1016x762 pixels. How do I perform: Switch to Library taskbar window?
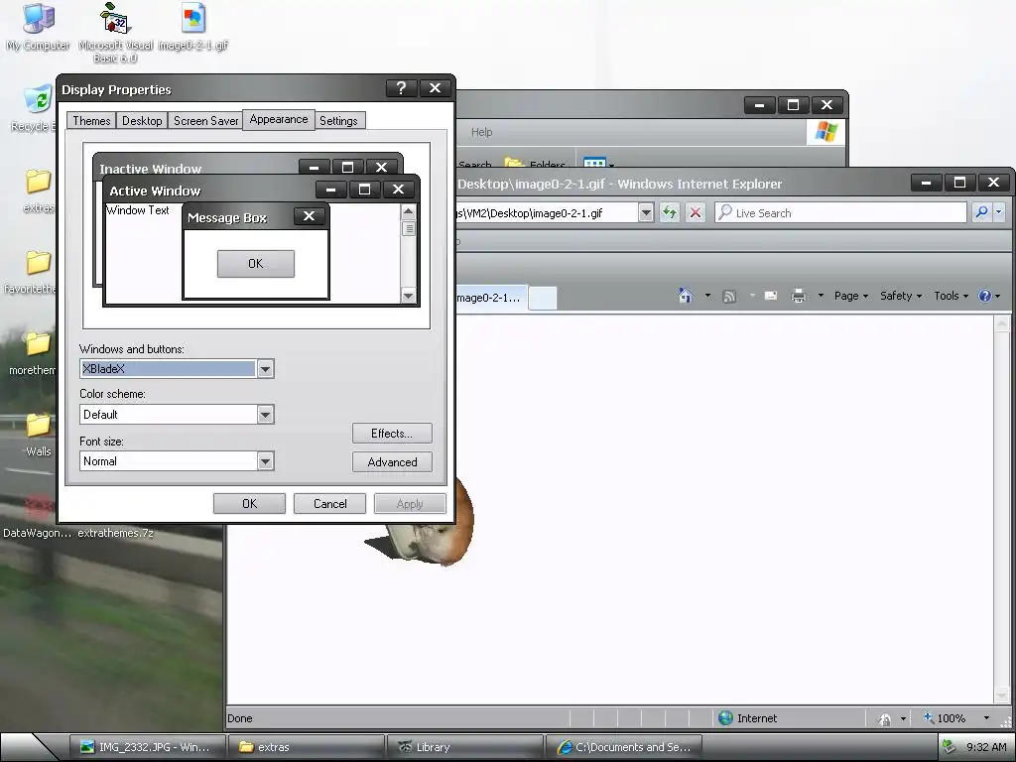coord(464,747)
